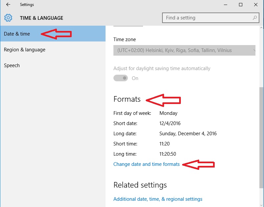Click the Settings gear icon

pos(8,18)
